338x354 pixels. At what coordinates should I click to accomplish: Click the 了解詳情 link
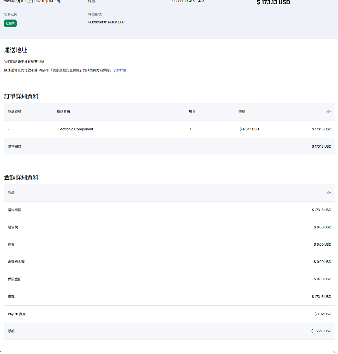point(120,70)
